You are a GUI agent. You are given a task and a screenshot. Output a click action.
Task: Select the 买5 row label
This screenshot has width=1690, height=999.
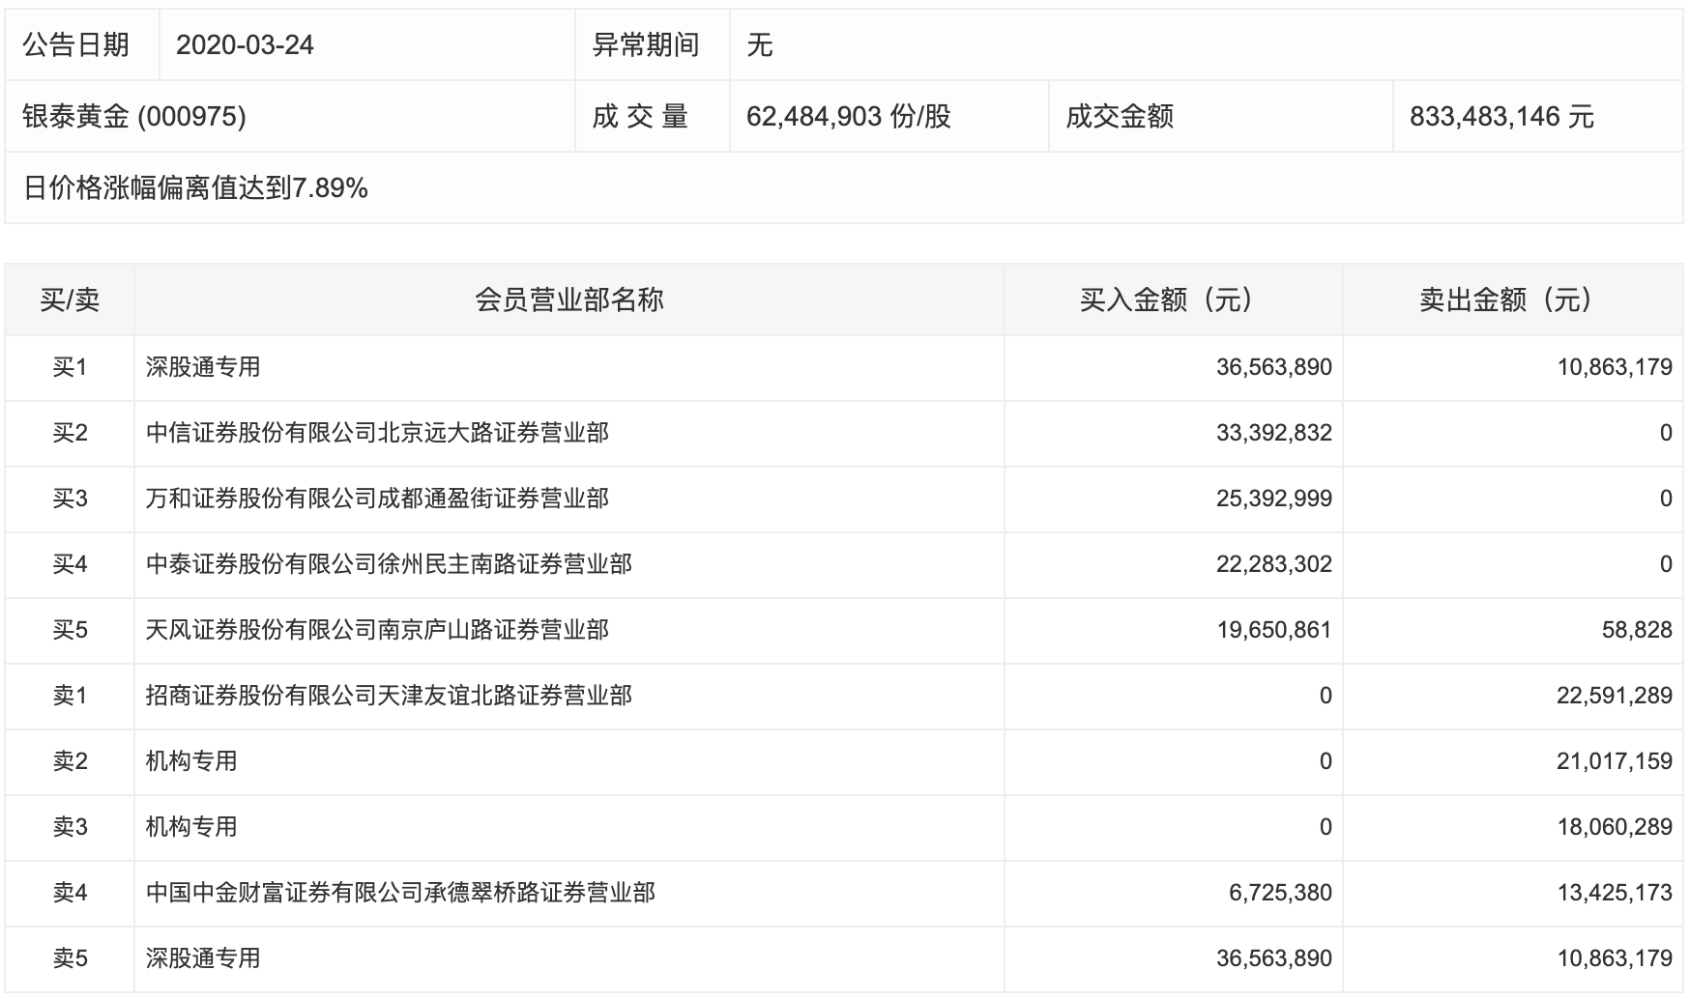(70, 630)
